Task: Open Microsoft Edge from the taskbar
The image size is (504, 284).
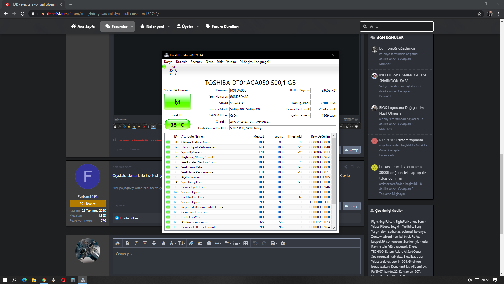Action: (24, 280)
